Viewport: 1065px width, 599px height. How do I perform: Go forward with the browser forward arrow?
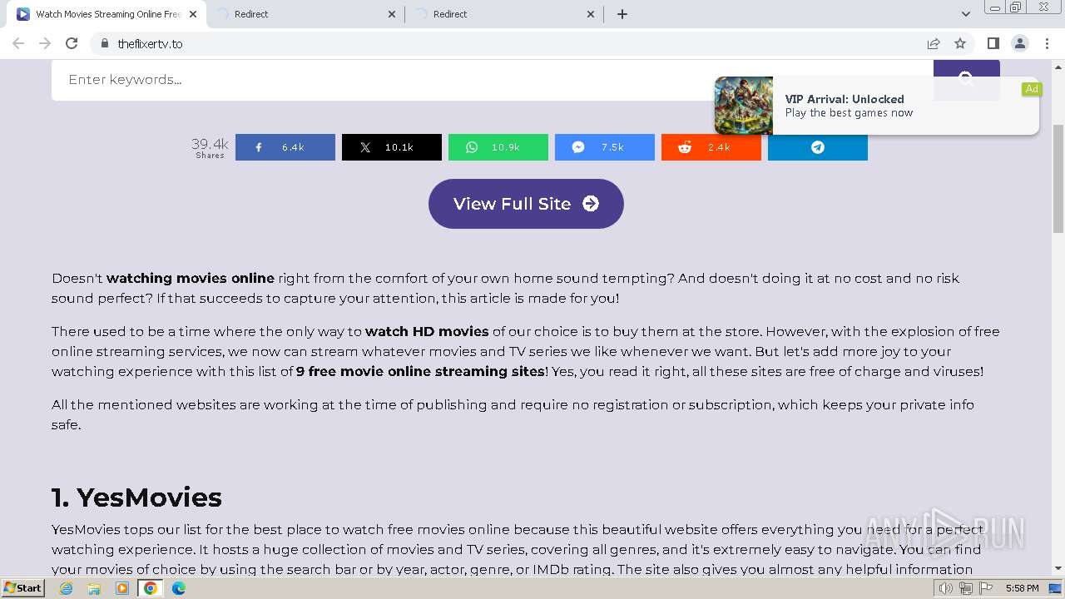click(45, 43)
